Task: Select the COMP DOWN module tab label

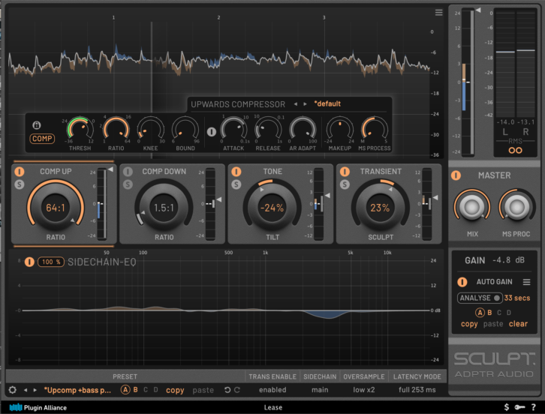Action: tap(164, 172)
